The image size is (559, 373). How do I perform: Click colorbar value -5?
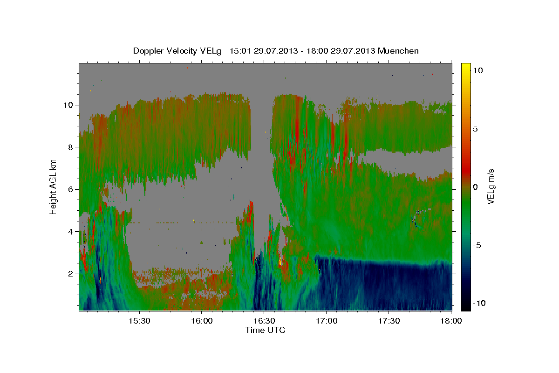point(477,245)
